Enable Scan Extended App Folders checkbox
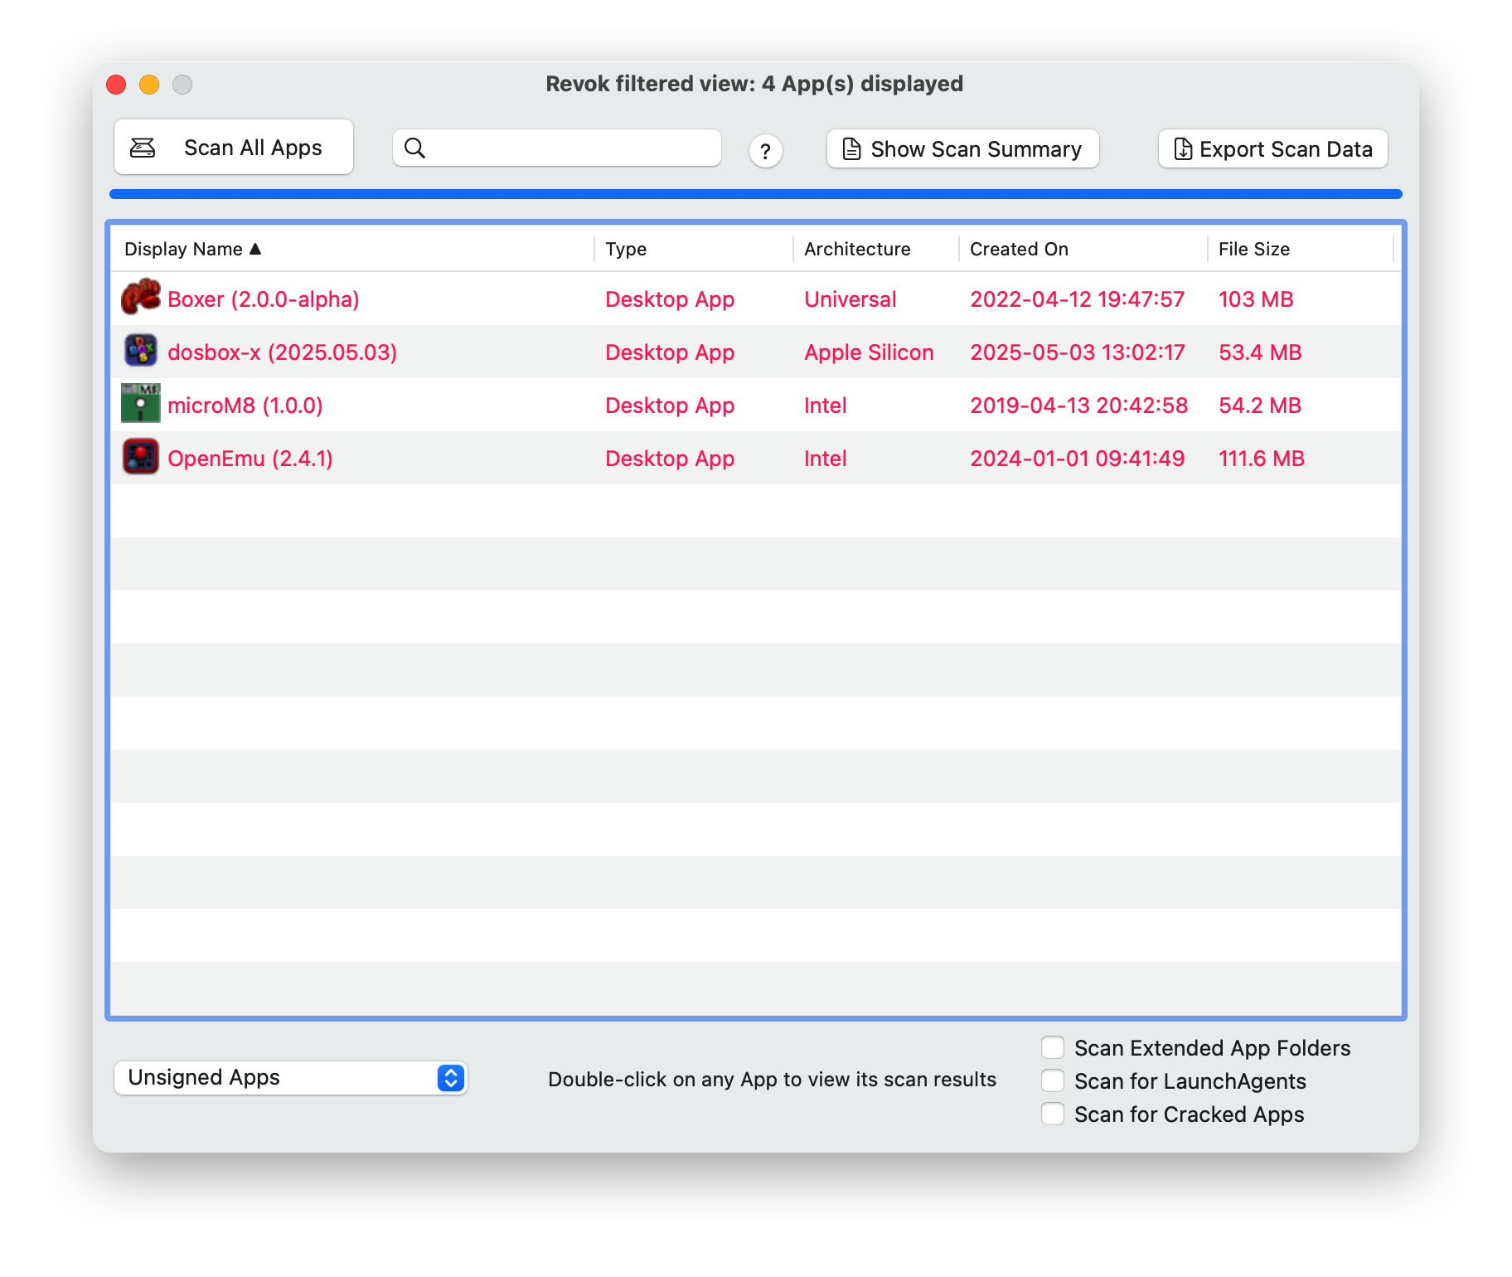Screen dimensions: 1512x1277 [1053, 1047]
